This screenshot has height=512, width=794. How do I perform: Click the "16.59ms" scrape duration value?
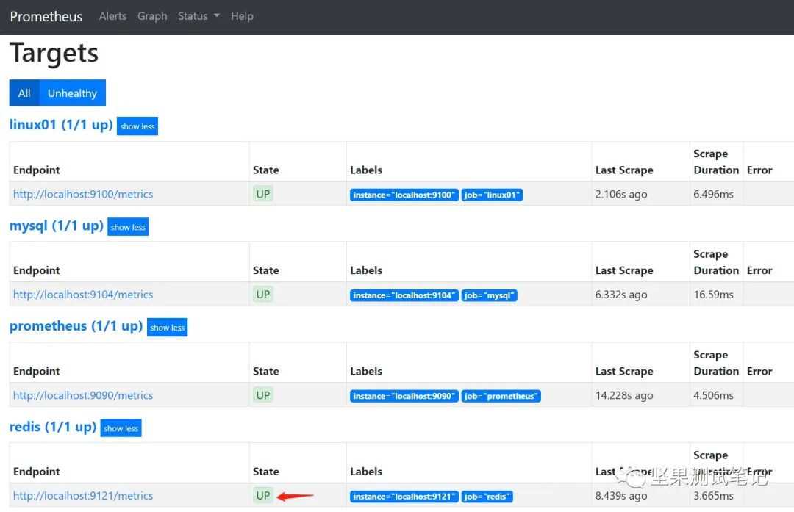point(713,295)
